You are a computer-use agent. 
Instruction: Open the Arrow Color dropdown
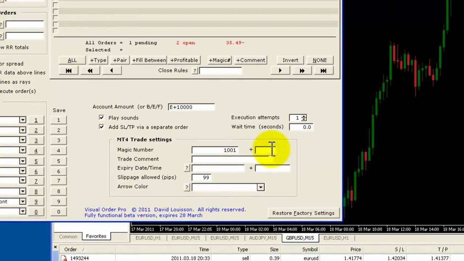(261, 187)
